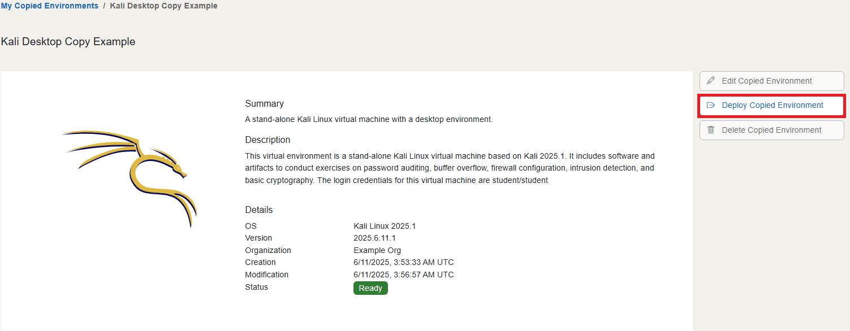Click the Creation label
850x331 pixels.
(x=261, y=262)
